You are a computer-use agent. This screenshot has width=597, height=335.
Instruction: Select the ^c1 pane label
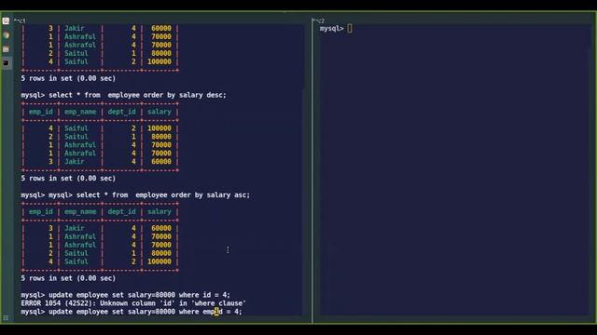coord(20,20)
